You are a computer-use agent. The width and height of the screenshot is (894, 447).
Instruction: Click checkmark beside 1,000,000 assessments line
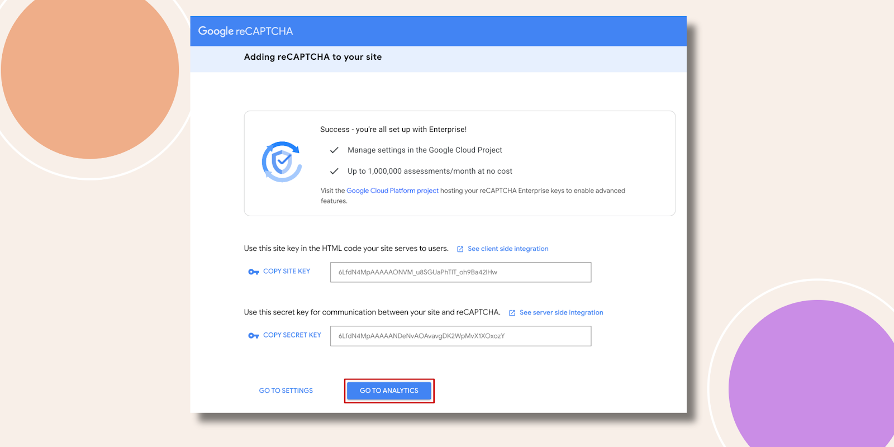[x=334, y=172]
